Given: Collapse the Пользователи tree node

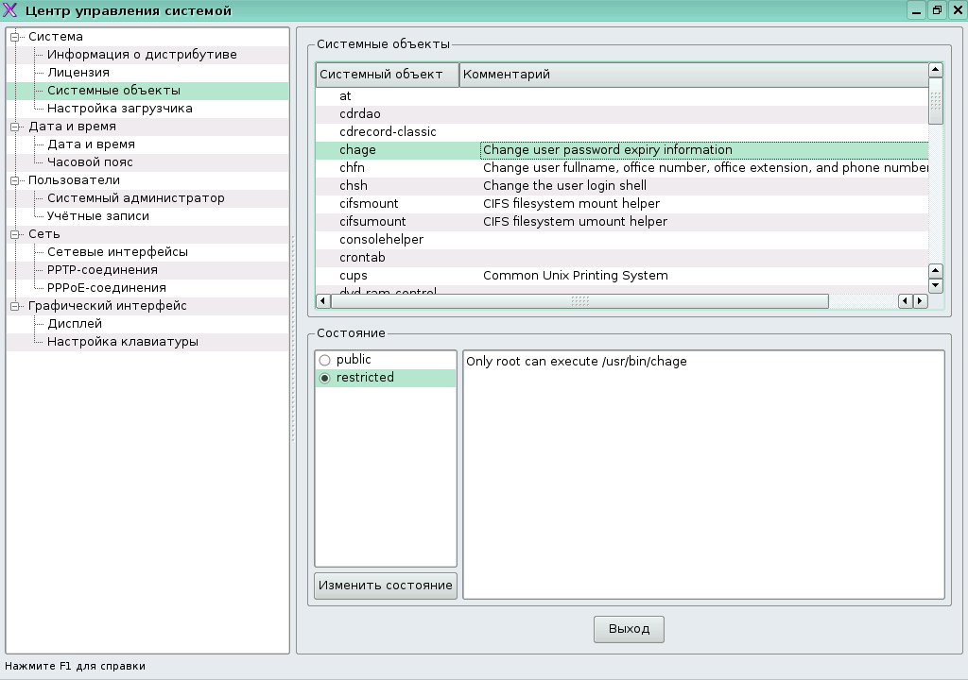Looking at the screenshot, I should pos(15,180).
